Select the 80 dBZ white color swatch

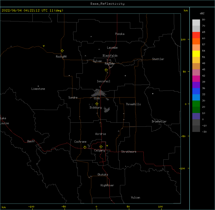(196, 23)
